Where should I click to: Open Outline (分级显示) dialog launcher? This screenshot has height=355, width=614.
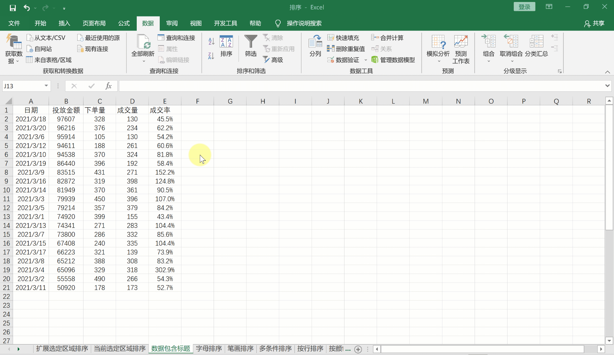[559, 71]
